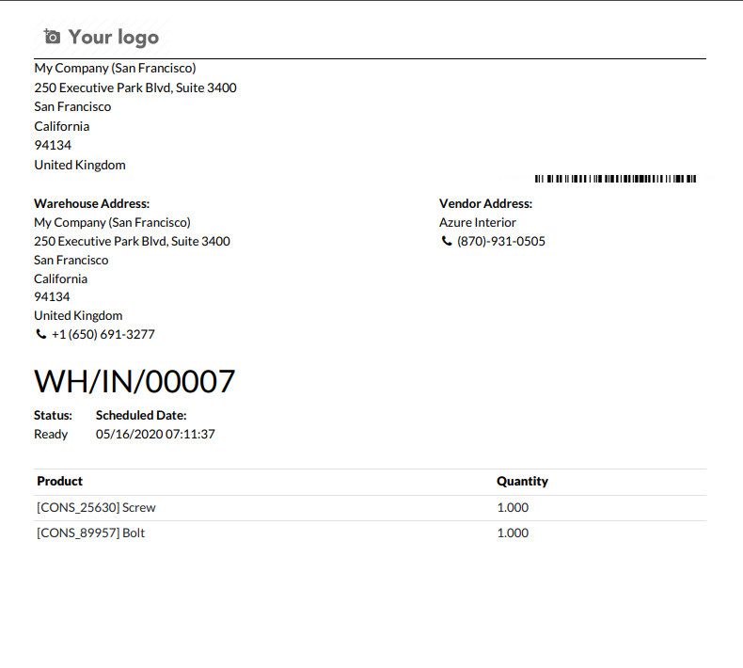Click the [CONS_89957] Bolt product row
The image size is (743, 668).
pyautogui.click(x=370, y=533)
